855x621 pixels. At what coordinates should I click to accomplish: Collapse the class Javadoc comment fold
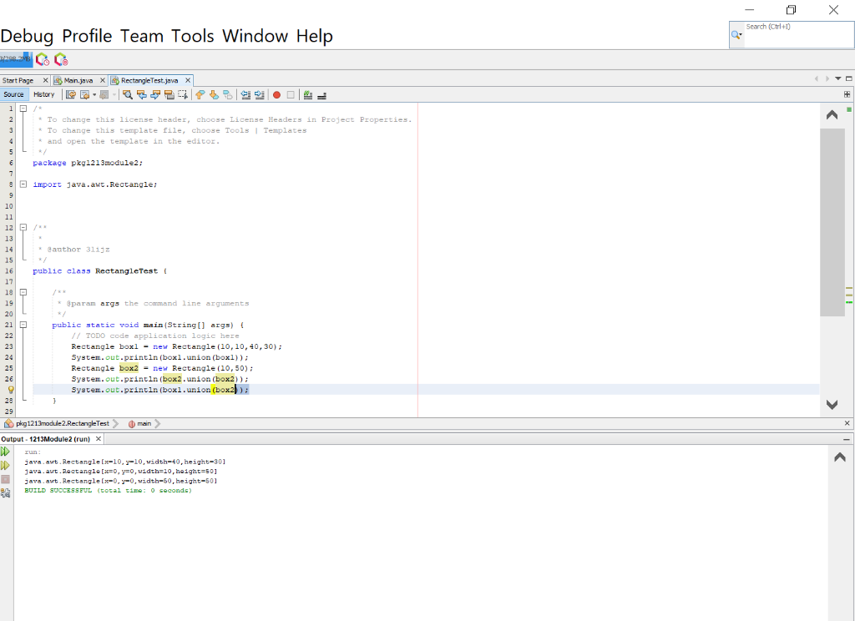pyautogui.click(x=23, y=227)
